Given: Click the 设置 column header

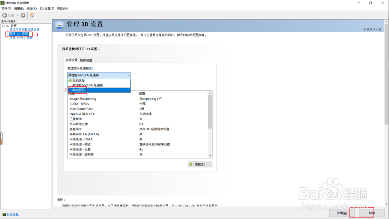Looking at the screenshot, I should (x=142, y=93).
